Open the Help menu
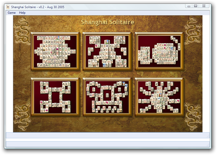This screenshot has height=155, width=217. pyautogui.click(x=22, y=13)
